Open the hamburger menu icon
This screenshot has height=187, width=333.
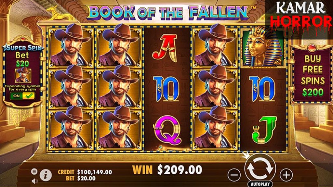click(34, 171)
